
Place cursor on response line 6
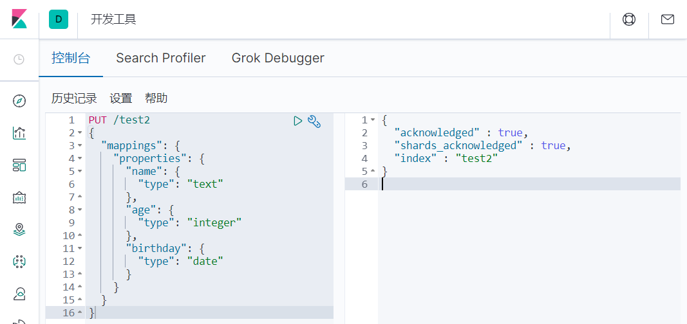[529, 184]
